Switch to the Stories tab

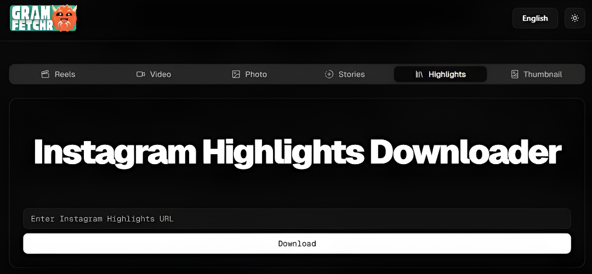345,74
